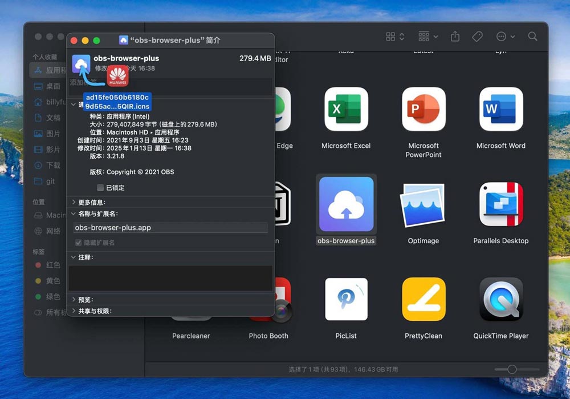Screen dimensions: 570x399
Task: Open search via the magnifying glass icon
Action: pos(532,36)
